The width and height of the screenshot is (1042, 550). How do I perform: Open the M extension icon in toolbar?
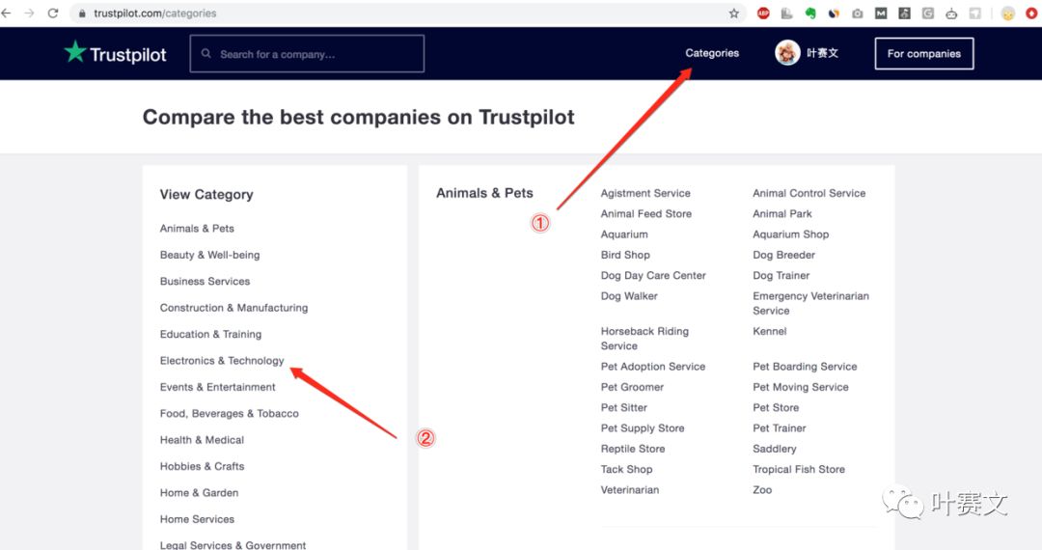[881, 14]
